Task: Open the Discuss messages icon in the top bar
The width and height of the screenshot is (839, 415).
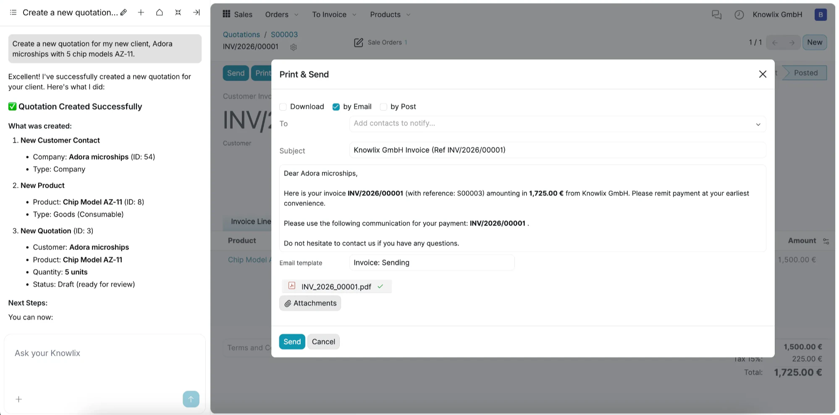Action: point(716,15)
